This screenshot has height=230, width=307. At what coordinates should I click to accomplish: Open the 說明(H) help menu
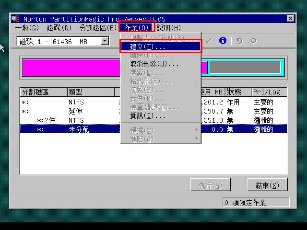[x=169, y=28]
